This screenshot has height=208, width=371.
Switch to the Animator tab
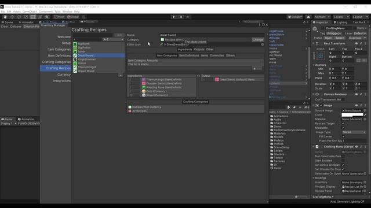coord(26,22)
